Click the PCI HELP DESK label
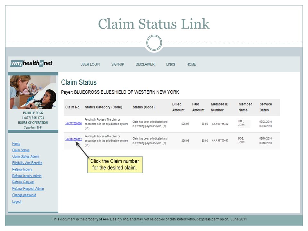308x231 pixels. (33, 113)
